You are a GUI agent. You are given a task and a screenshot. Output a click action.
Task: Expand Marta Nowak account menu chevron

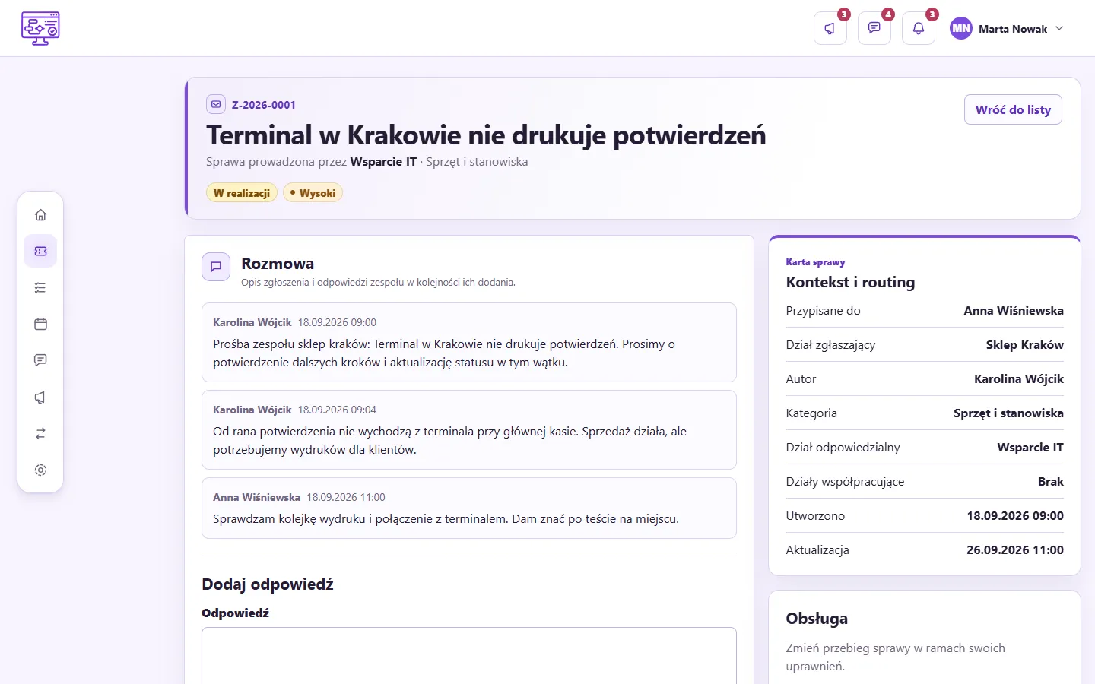(1059, 28)
